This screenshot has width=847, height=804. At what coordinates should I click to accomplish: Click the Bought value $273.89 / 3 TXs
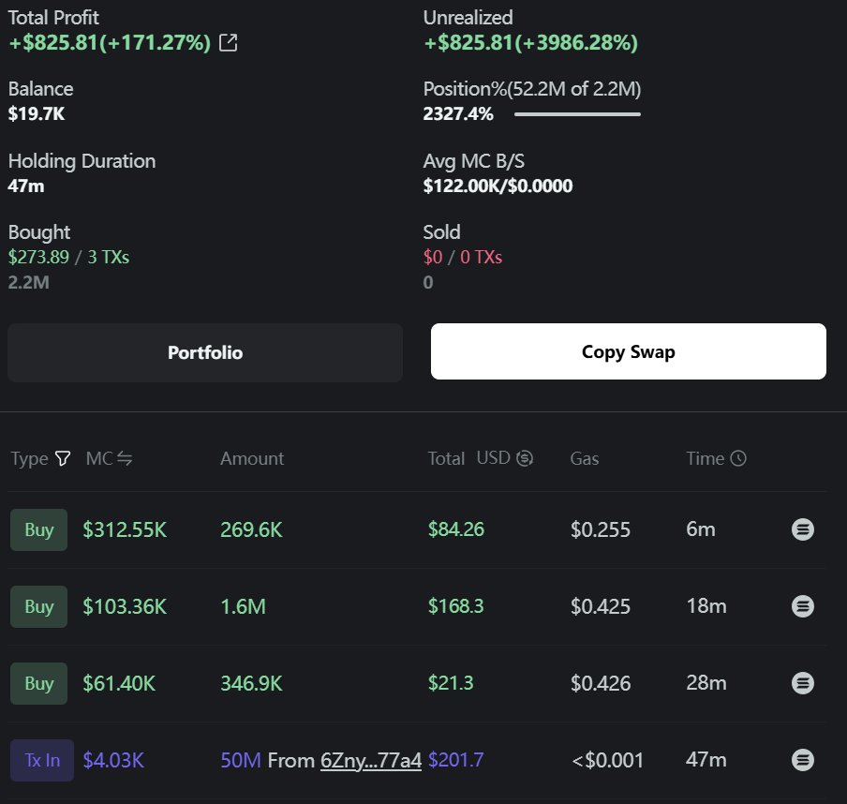point(68,257)
